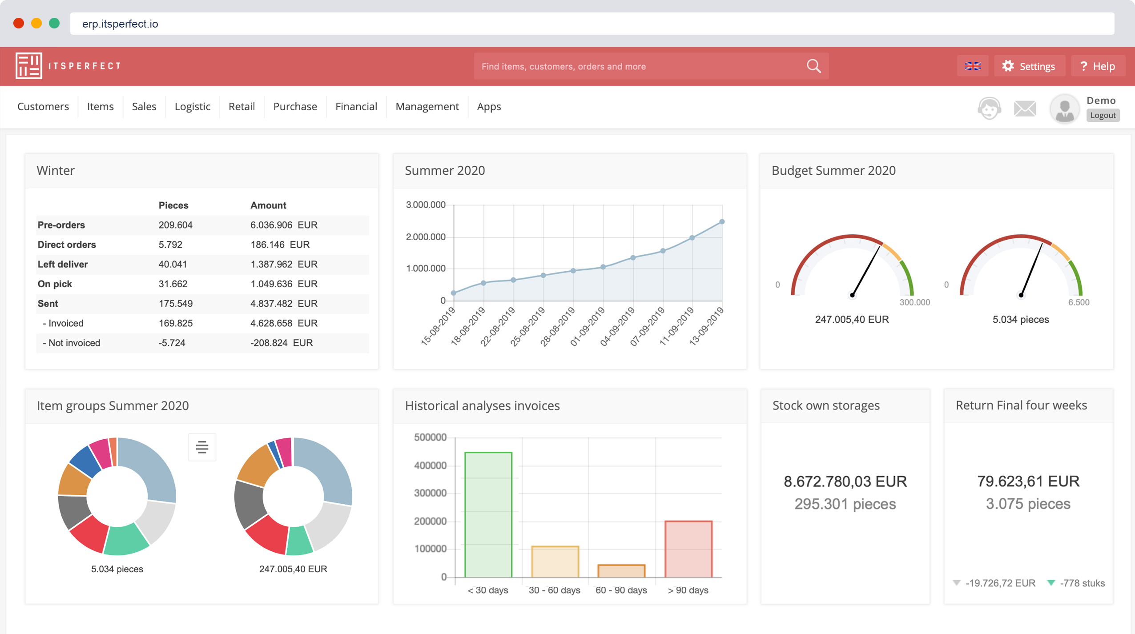Click the Help question mark icon

[x=1084, y=66]
